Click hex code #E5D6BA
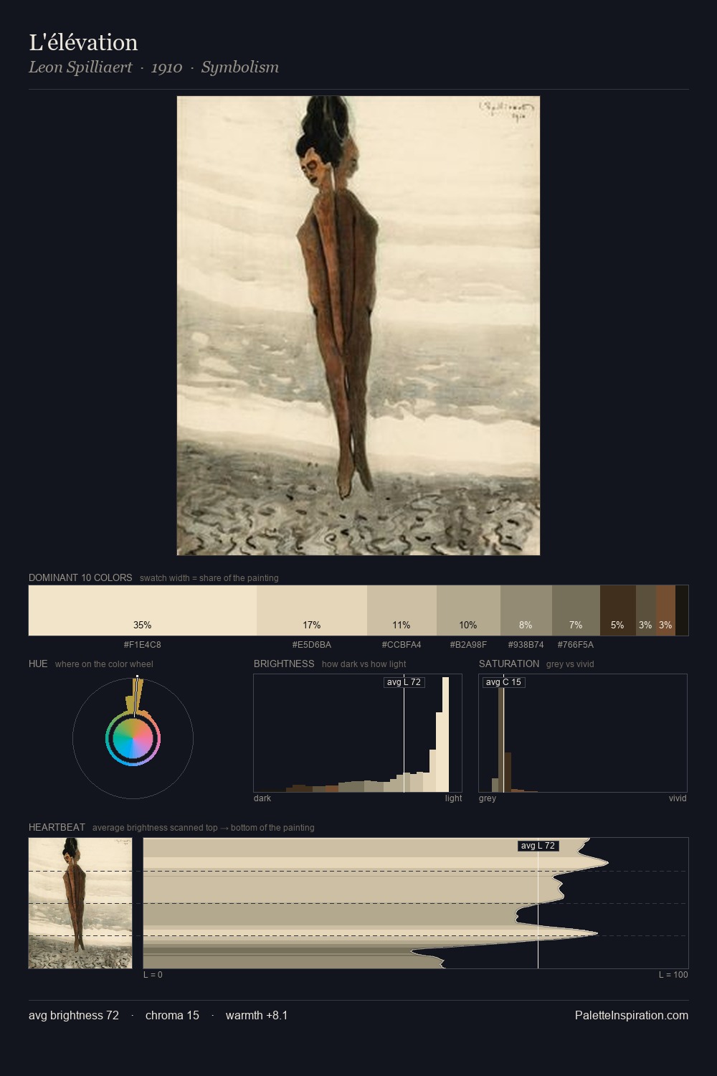Screen dimensions: 717x1076 click(x=312, y=645)
